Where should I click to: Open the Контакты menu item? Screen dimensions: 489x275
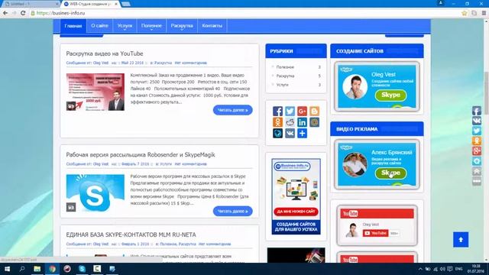(212, 26)
